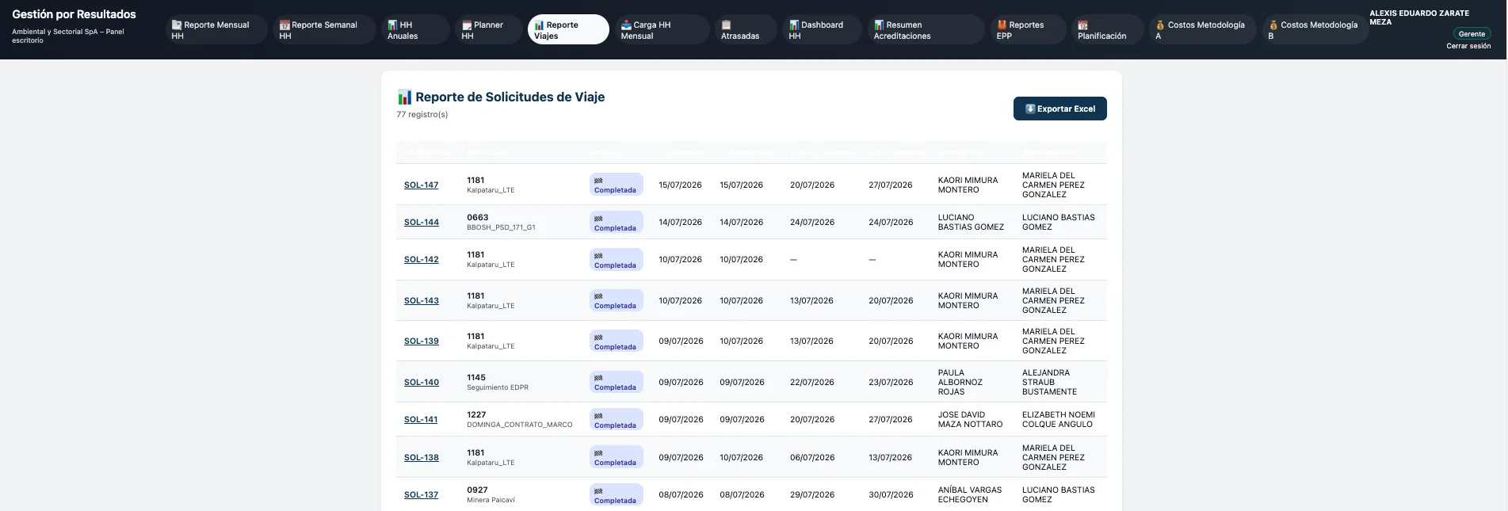Click ELIZABETH NOEMI COLQUE ANGULO name cell
The height and width of the screenshot is (511, 1508).
point(1059,419)
